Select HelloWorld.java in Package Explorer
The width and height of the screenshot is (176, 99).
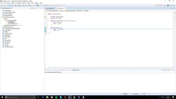[13, 24]
